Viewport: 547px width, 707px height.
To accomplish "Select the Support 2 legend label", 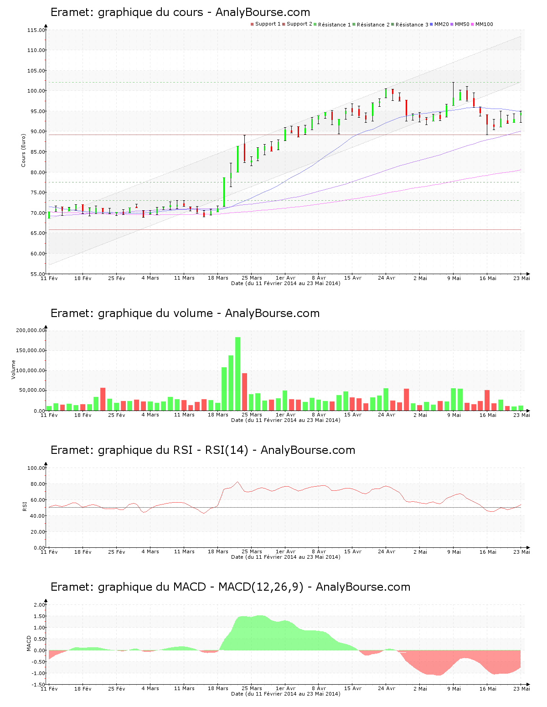I will 299,24.
